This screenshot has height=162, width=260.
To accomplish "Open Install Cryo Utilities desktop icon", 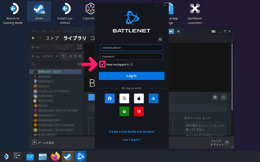I will tap(65, 13).
